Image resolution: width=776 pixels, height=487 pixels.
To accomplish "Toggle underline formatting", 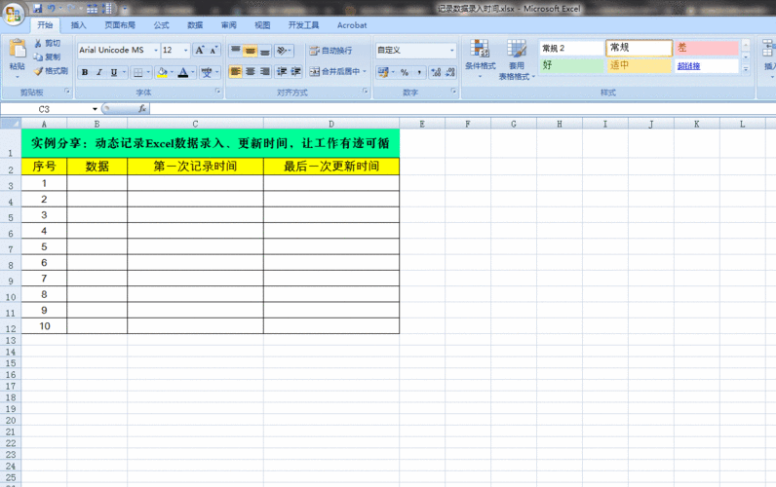I will (114, 72).
